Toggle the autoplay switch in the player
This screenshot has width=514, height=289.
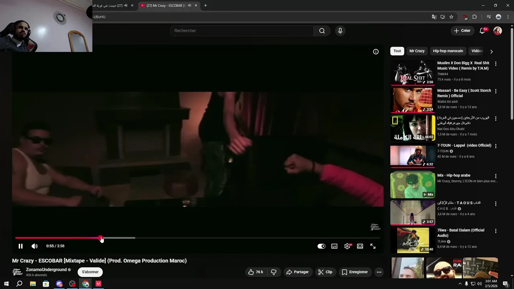point(321,246)
